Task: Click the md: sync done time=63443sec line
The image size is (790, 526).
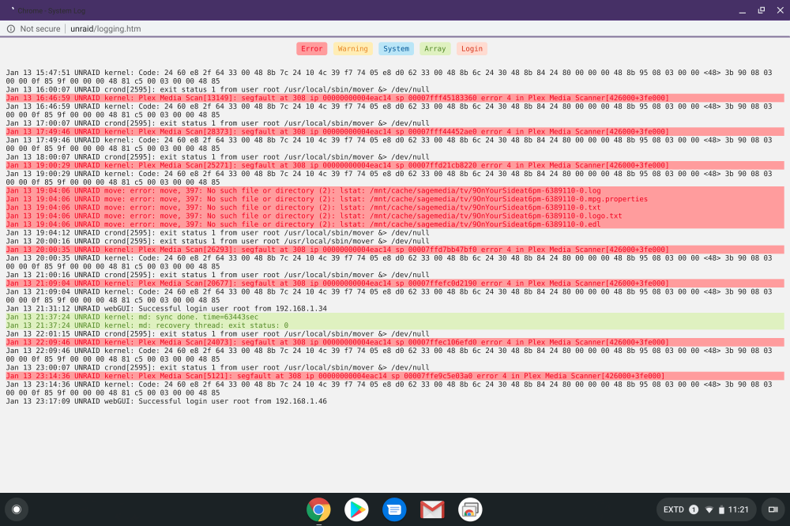Action: tap(395, 317)
